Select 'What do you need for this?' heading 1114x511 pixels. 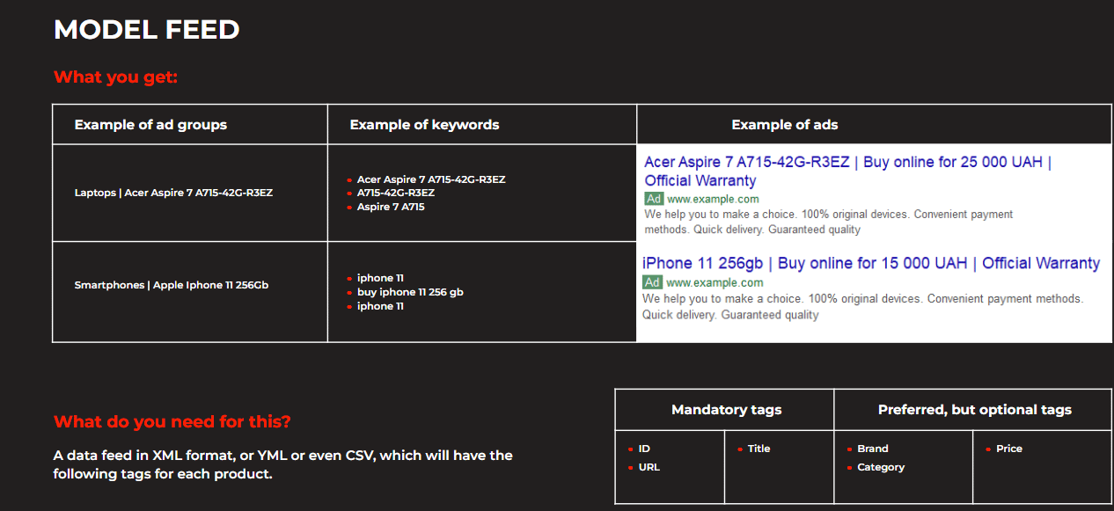172,421
